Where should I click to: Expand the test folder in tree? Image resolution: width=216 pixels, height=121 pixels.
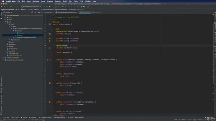(x=7, y=42)
